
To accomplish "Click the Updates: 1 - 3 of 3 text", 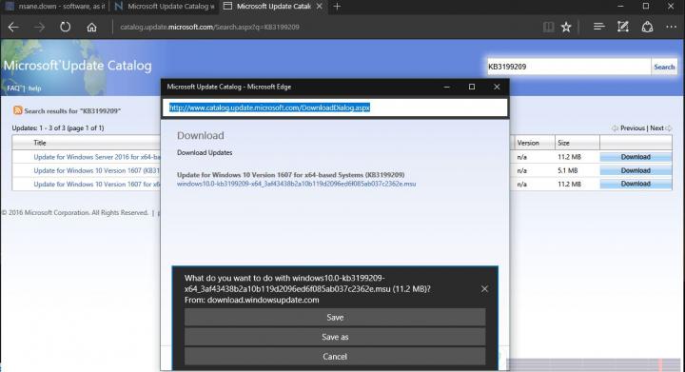I will 58,127.
